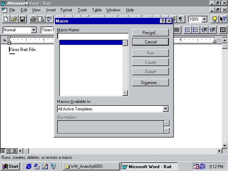Click the New document toolbar icon
228x171 pixels.
tap(6, 19)
